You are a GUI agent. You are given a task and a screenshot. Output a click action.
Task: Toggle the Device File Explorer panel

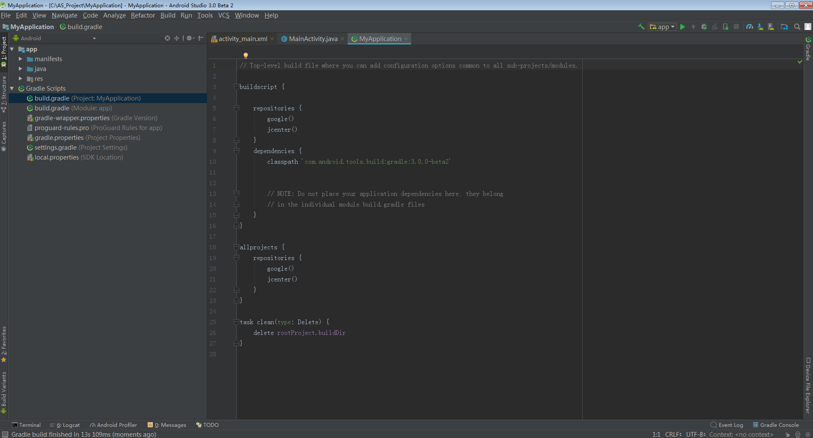click(x=808, y=385)
